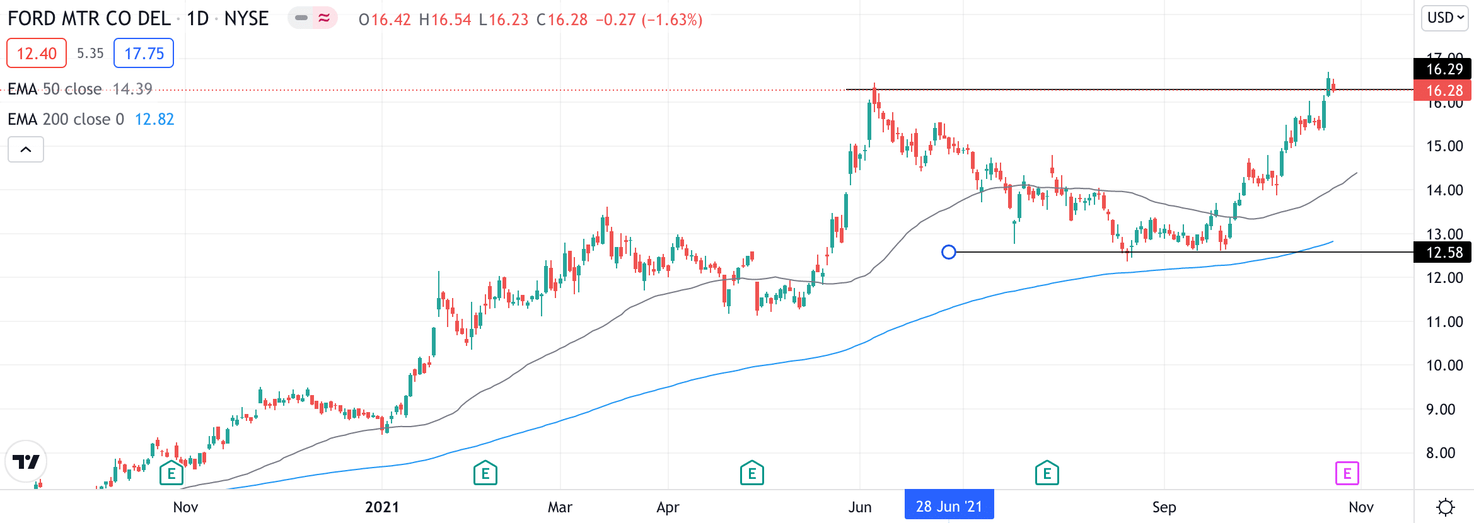The width and height of the screenshot is (1474, 523).
Task: Click the purple upcoming earnings marker
Action: (x=1347, y=473)
